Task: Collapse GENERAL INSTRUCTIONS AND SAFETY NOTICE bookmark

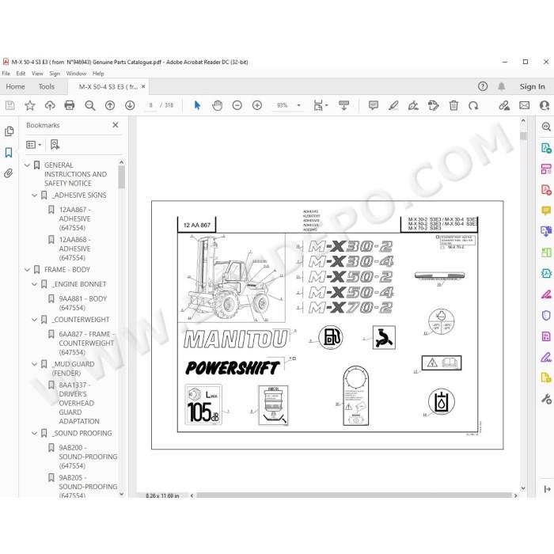Action: coord(27,165)
